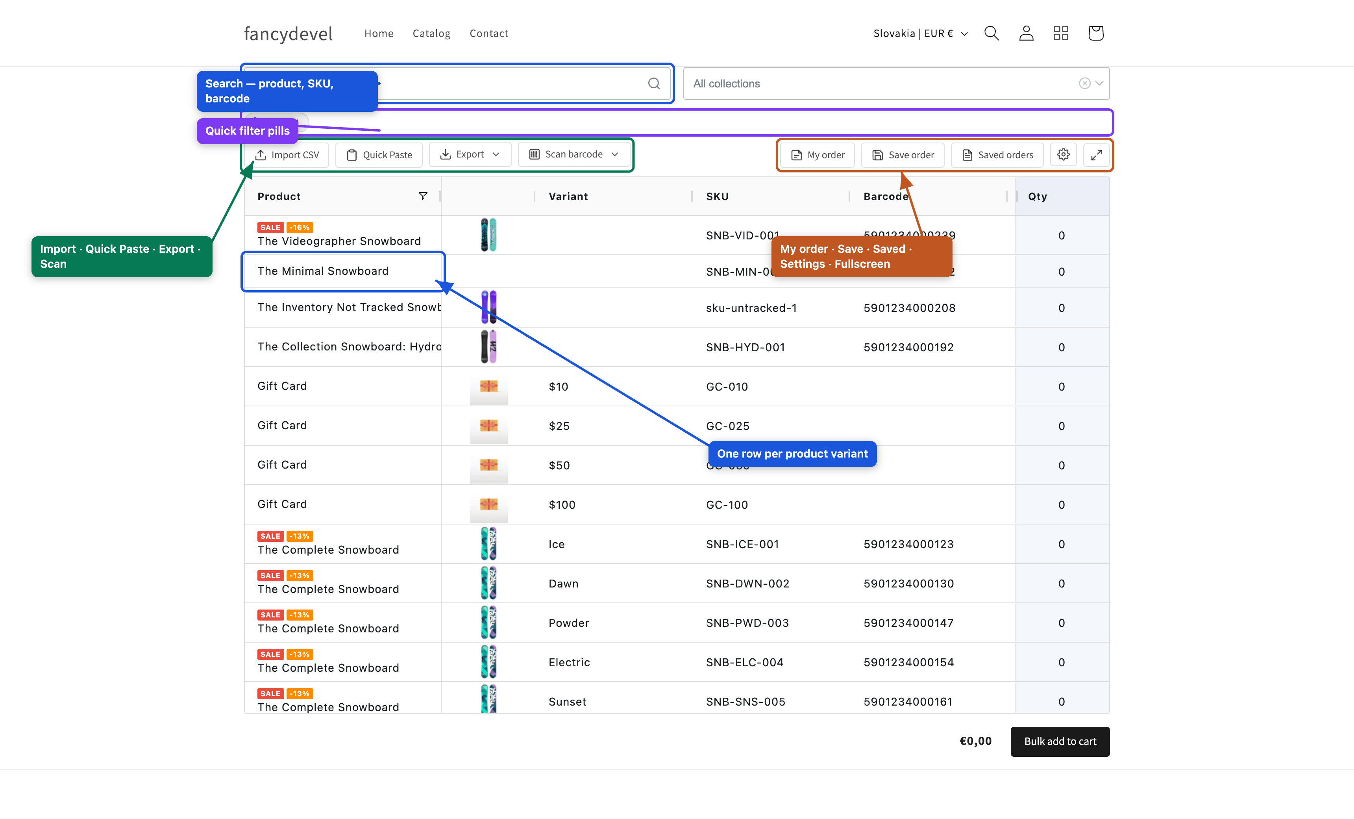The height and width of the screenshot is (819, 1354).
Task: Click the Import CSV button
Action: (287, 155)
